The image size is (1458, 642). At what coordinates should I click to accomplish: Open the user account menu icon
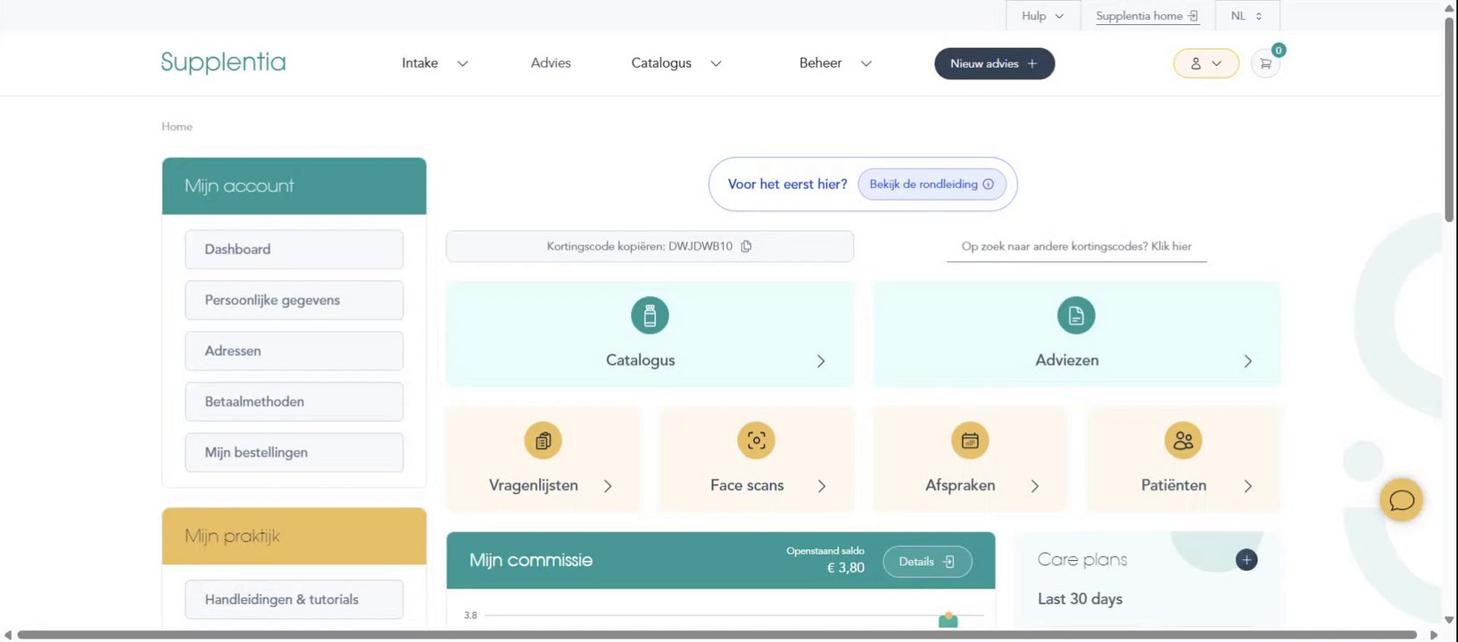point(1196,63)
